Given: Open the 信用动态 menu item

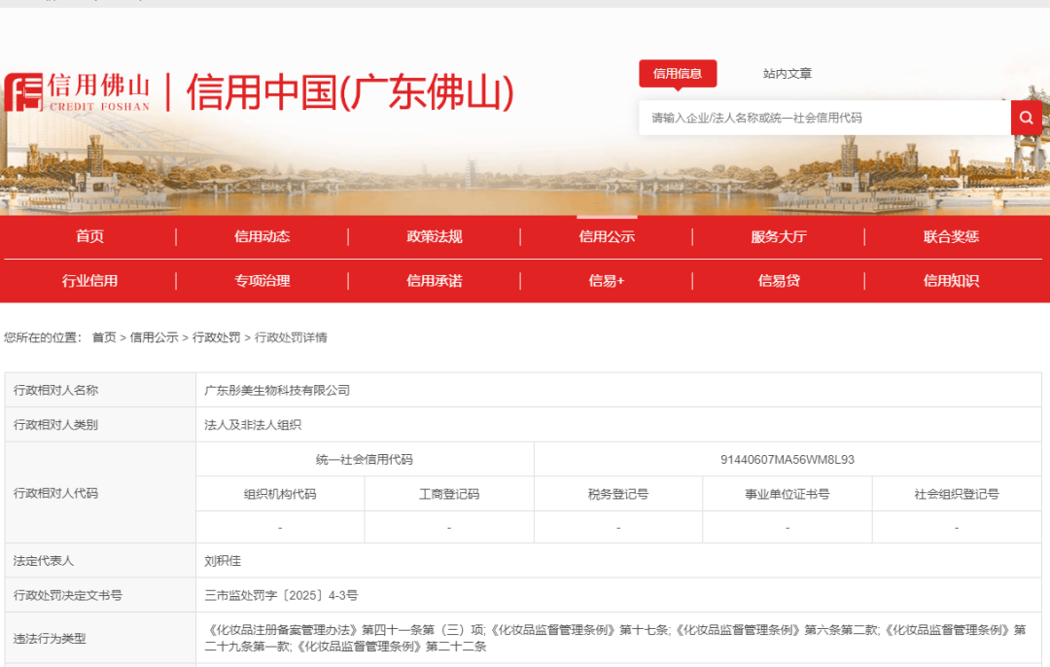Looking at the screenshot, I should [x=262, y=236].
